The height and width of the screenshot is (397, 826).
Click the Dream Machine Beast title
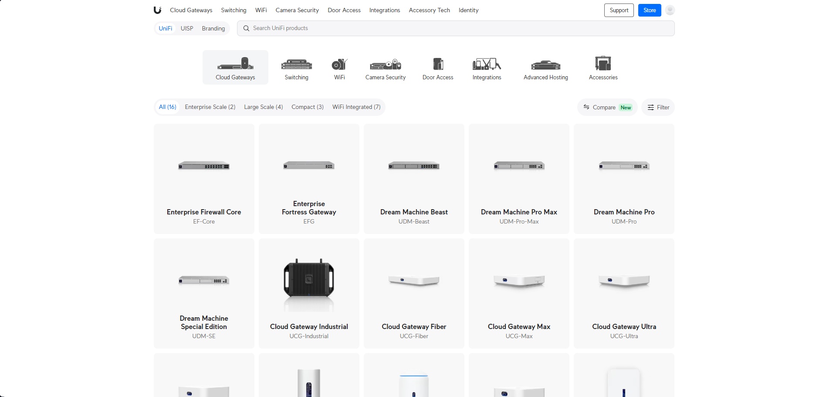click(414, 212)
